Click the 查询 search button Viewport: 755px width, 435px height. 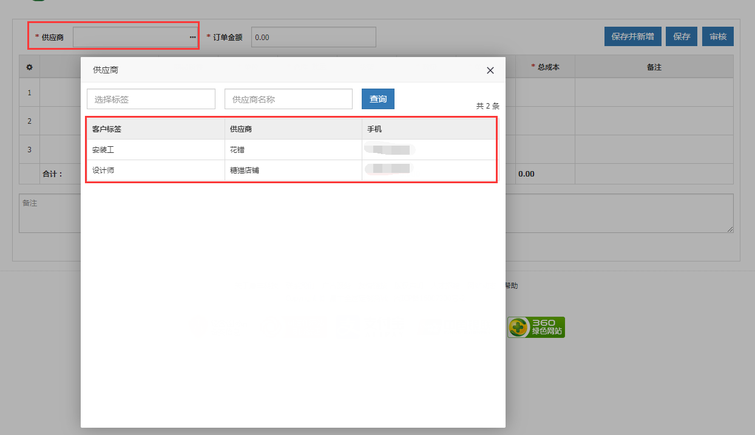[x=378, y=99]
